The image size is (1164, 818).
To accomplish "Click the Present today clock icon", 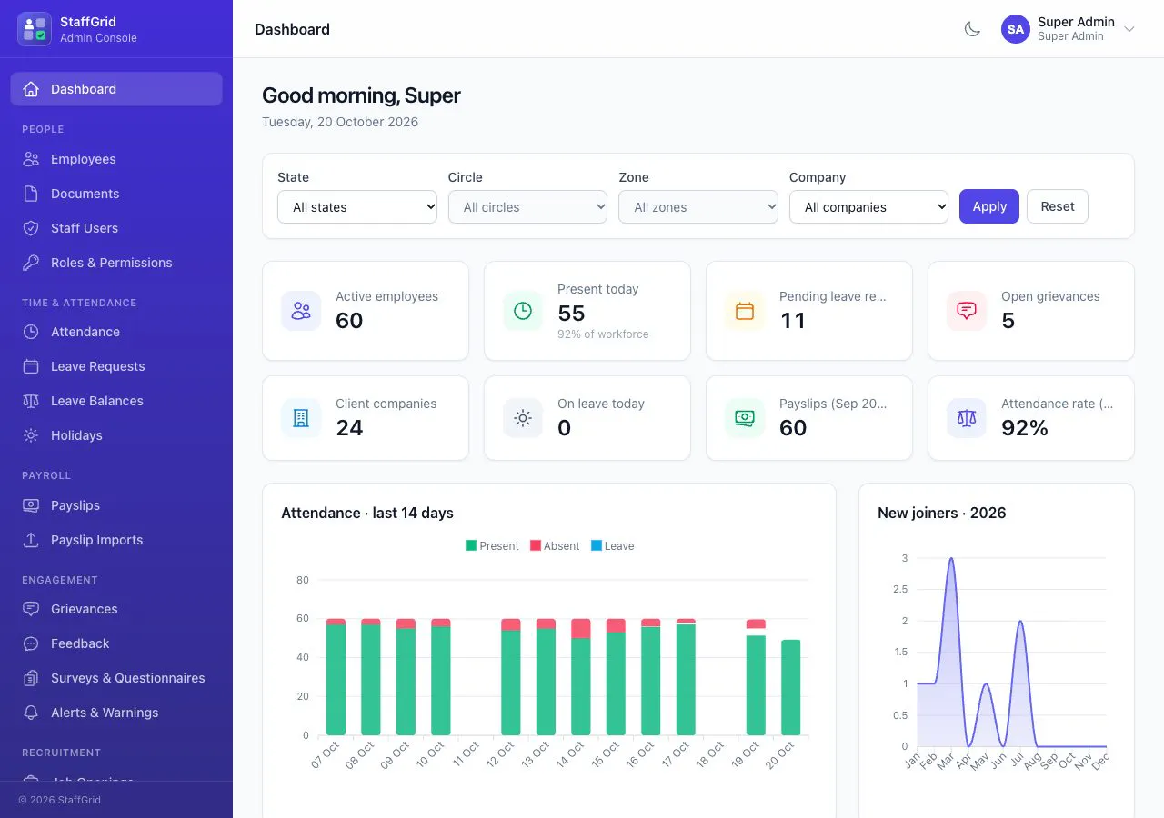I will 523,311.
